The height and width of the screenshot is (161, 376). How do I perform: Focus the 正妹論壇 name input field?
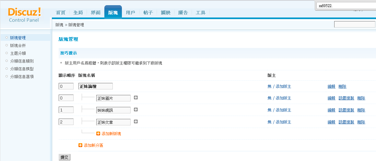pos(95,86)
